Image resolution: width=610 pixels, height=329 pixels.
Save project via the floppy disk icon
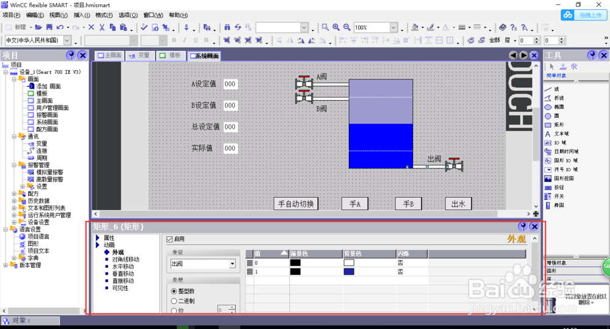point(49,27)
